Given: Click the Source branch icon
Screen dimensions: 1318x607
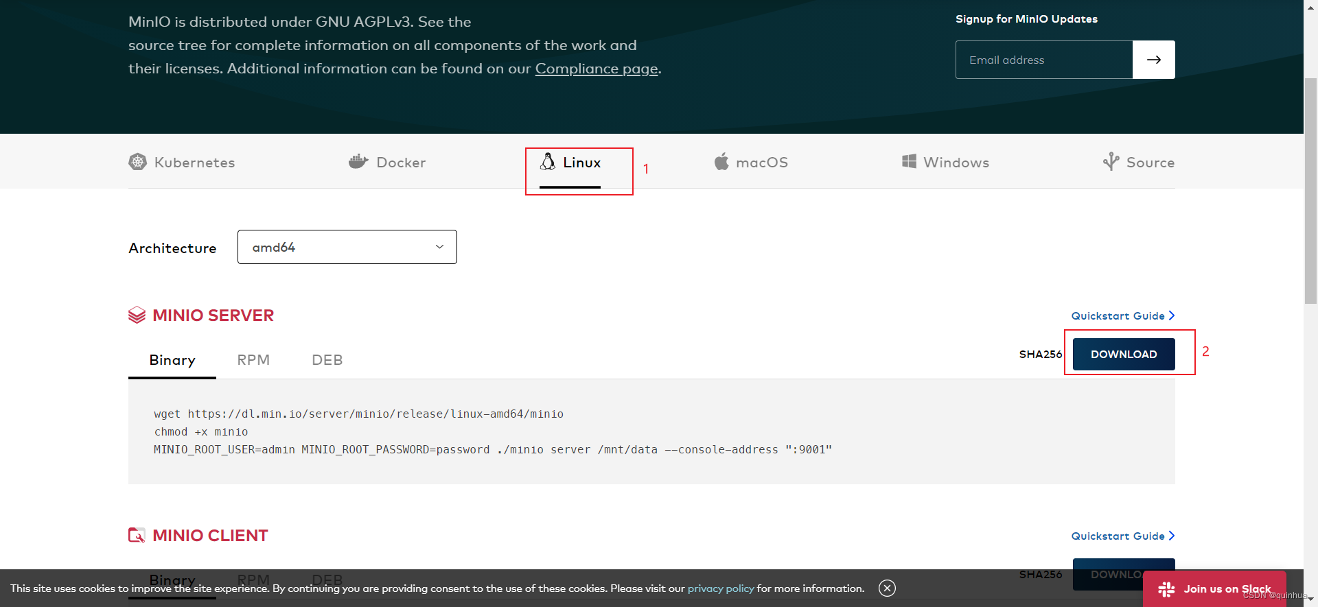Looking at the screenshot, I should pyautogui.click(x=1111, y=162).
